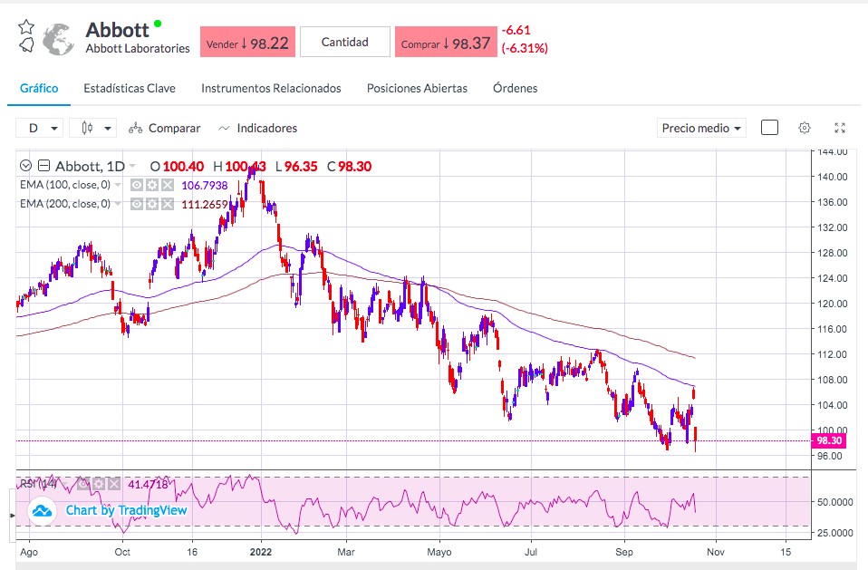The image size is (868, 570).
Task: Toggle the square checkbox next to Precio medio
Action: pyautogui.click(x=769, y=128)
